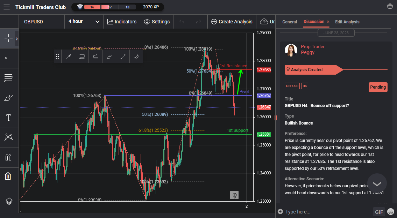Click the green 1.25381 support price label

(264, 134)
